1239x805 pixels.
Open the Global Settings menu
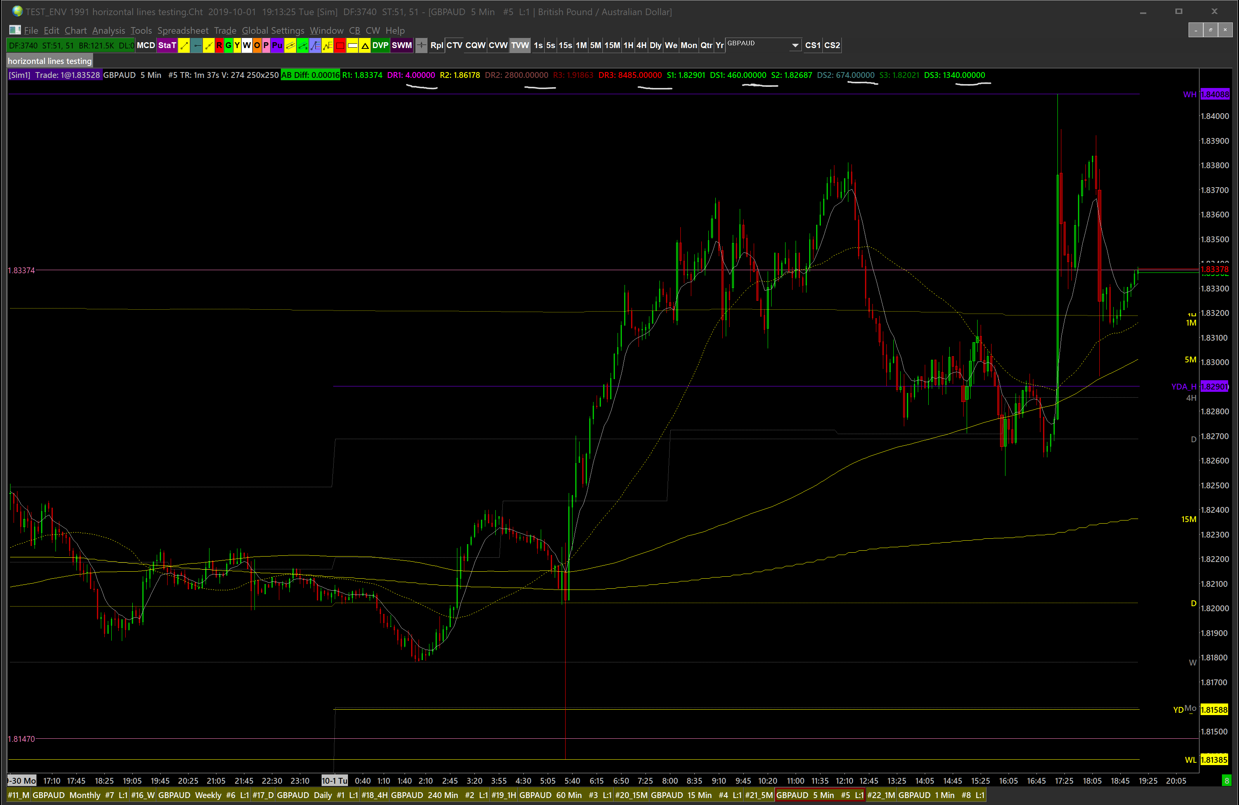[x=273, y=31]
